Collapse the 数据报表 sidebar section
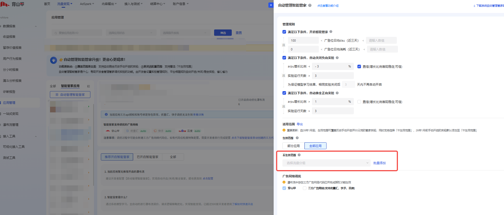Viewport: 504px width, 215px height. pyautogui.click(x=36, y=26)
